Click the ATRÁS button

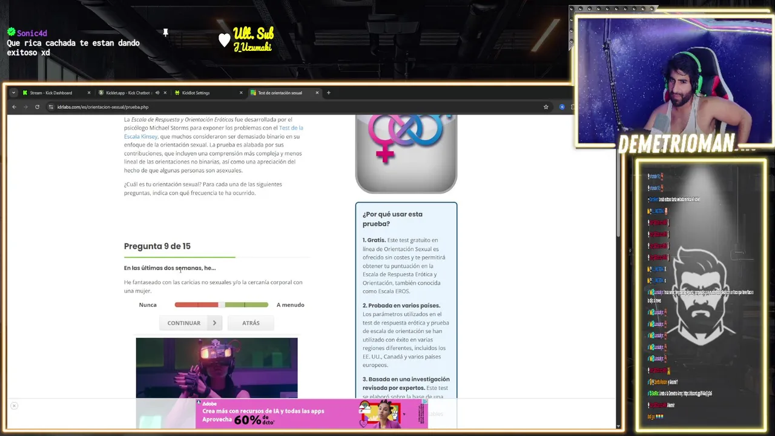(251, 323)
